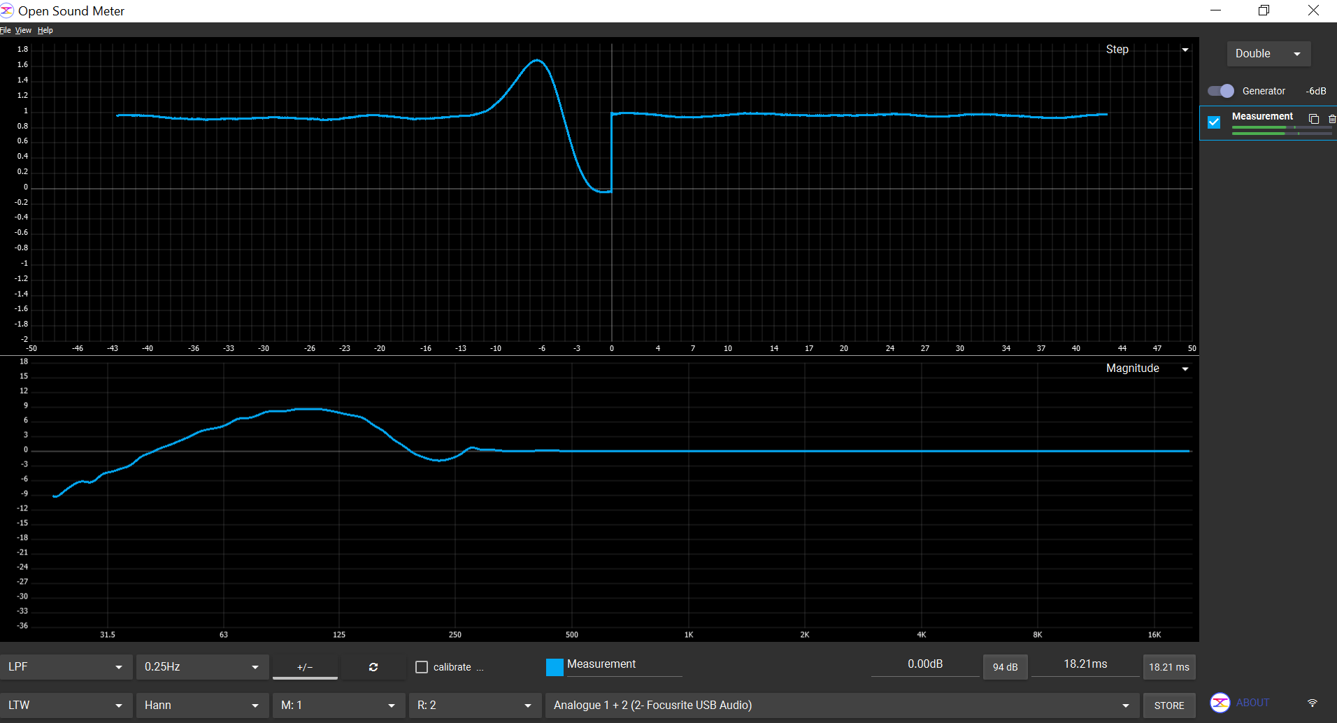
Task: Click the 18.21 ms delay button
Action: [x=1169, y=667]
